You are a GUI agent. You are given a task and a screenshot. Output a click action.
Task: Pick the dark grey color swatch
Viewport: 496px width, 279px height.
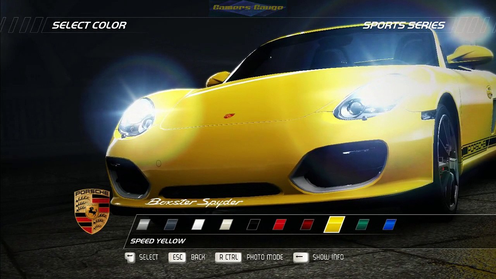[x=171, y=224]
